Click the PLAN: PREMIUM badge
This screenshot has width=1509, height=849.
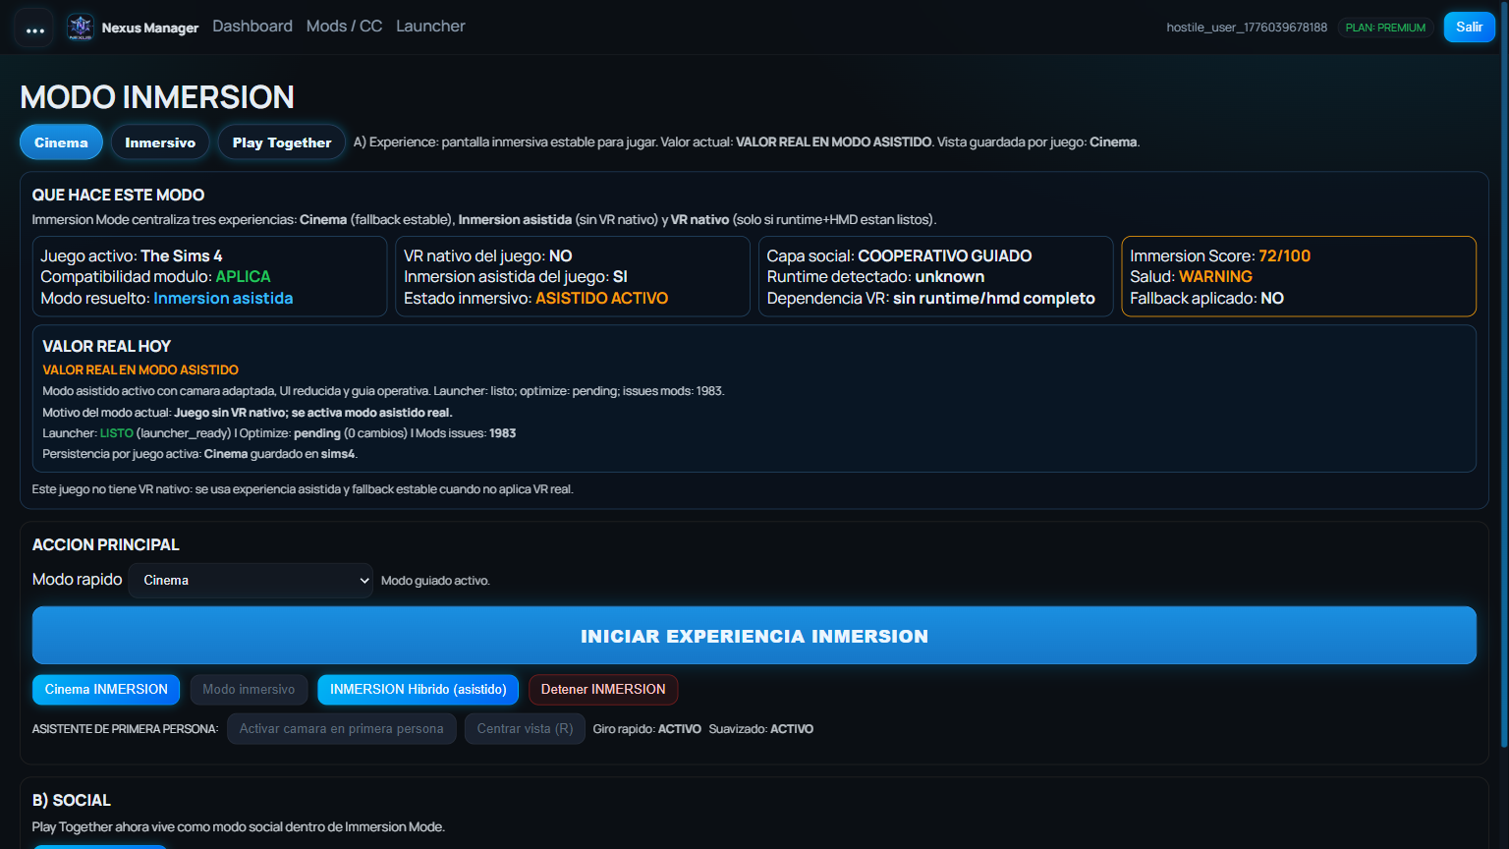1385,28
